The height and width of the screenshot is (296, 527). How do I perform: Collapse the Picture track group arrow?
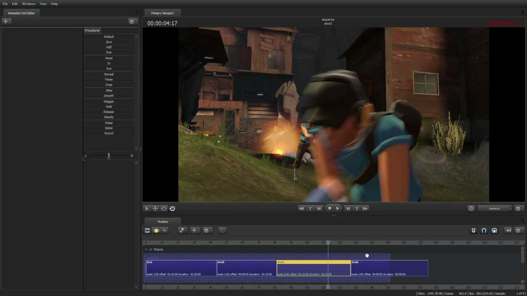pos(146,250)
